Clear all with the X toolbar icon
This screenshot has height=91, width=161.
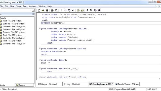[91, 10]
